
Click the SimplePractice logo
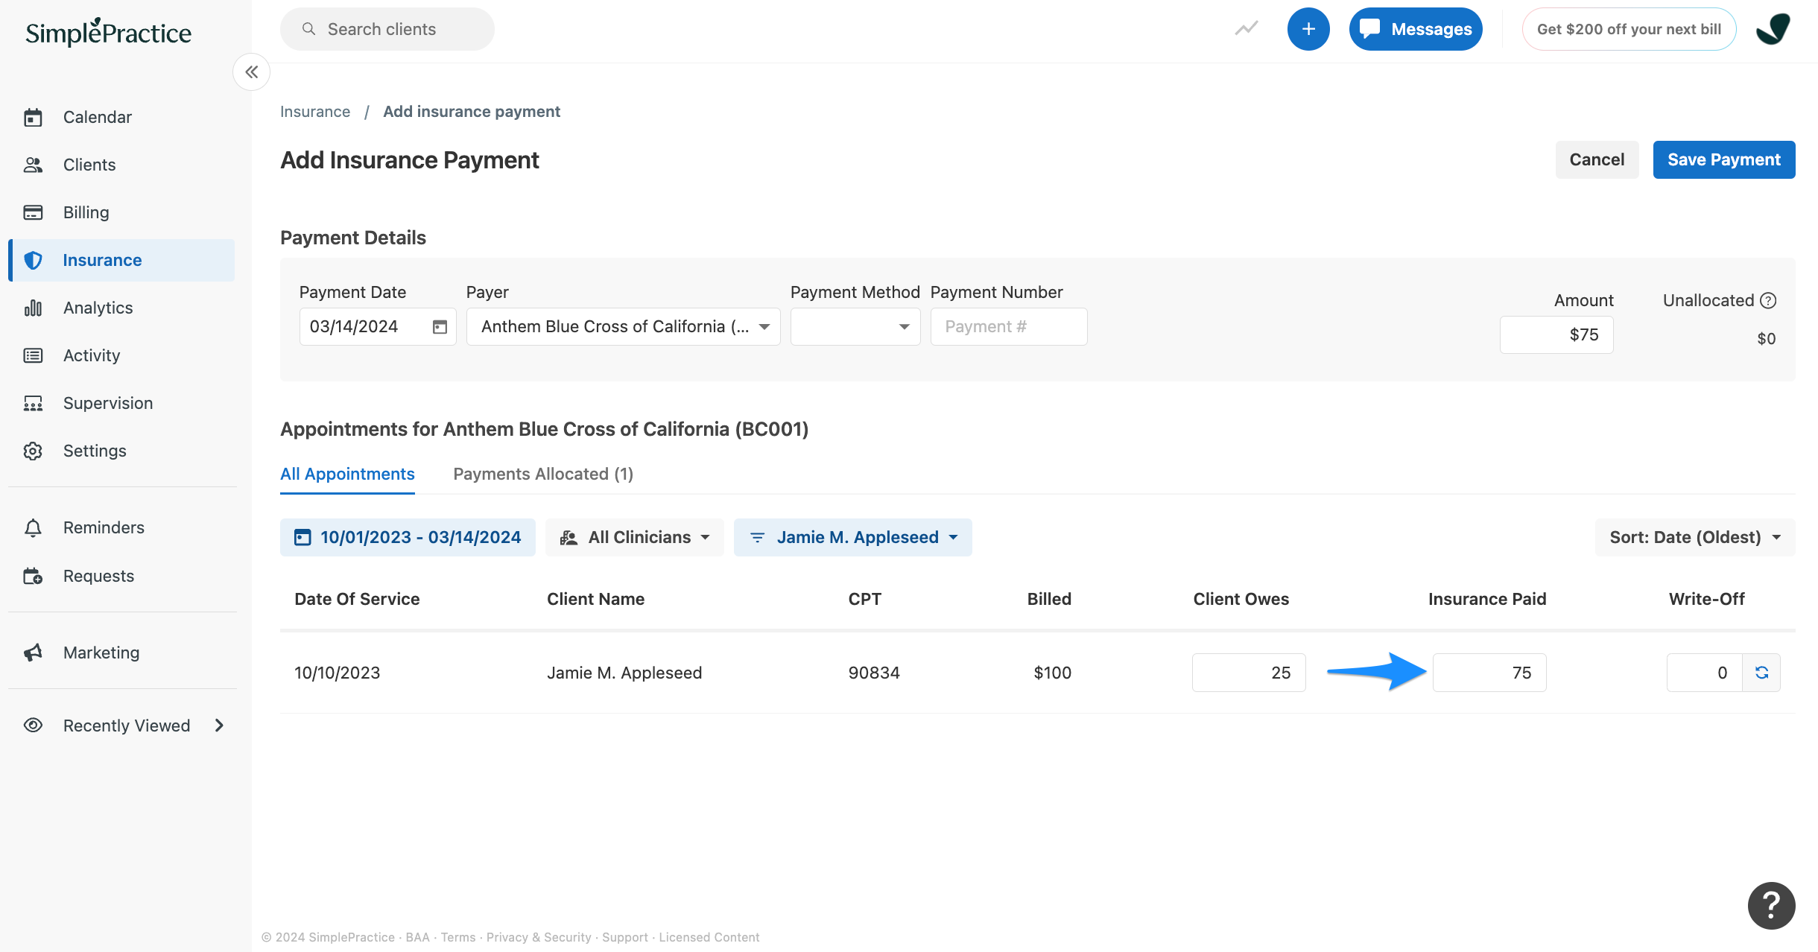(108, 32)
